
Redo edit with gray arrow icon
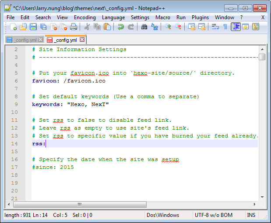(131, 27)
